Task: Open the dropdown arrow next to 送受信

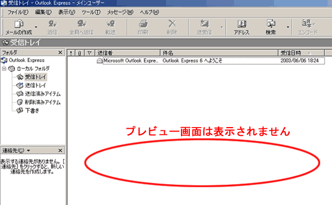Action: [222, 27]
